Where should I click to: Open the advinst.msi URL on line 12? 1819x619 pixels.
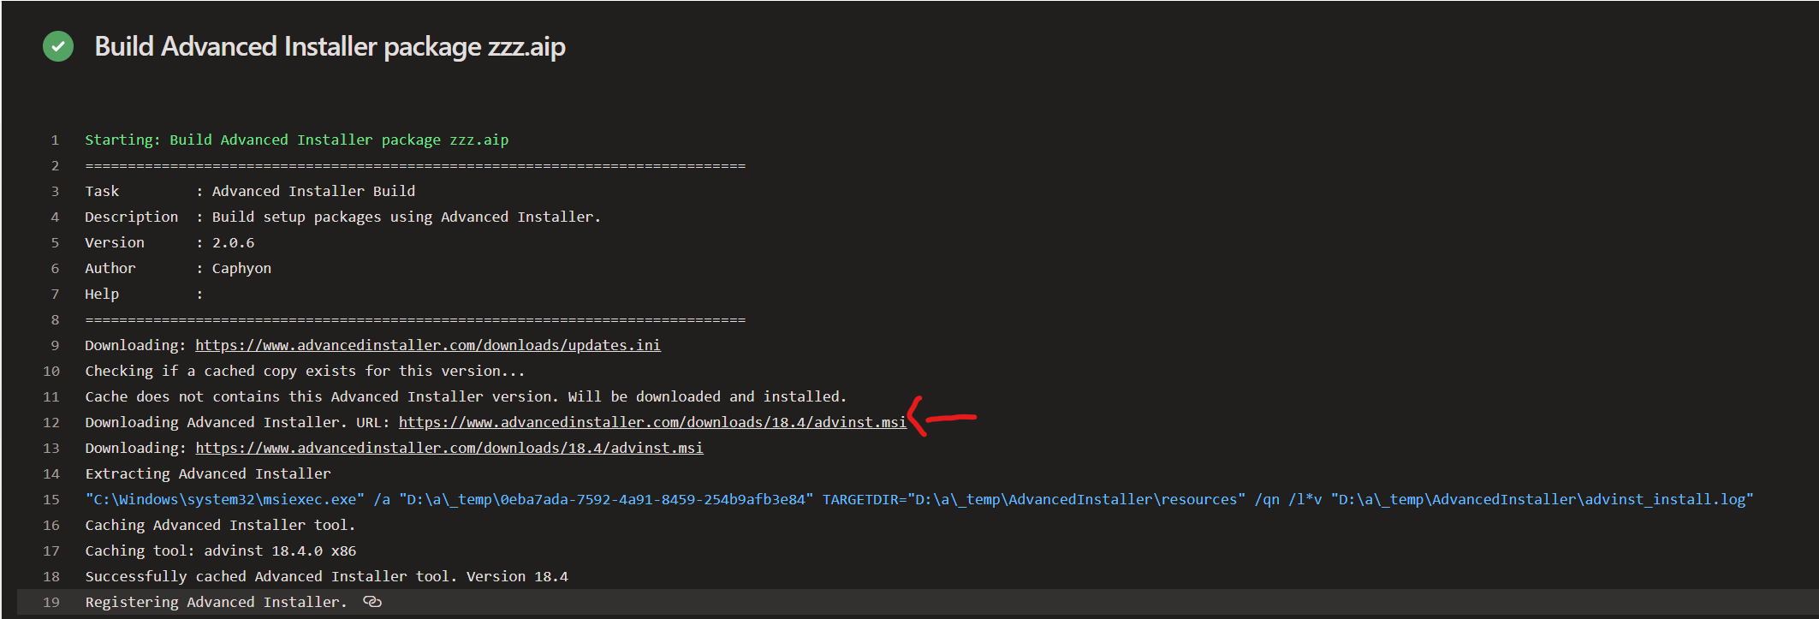click(652, 422)
